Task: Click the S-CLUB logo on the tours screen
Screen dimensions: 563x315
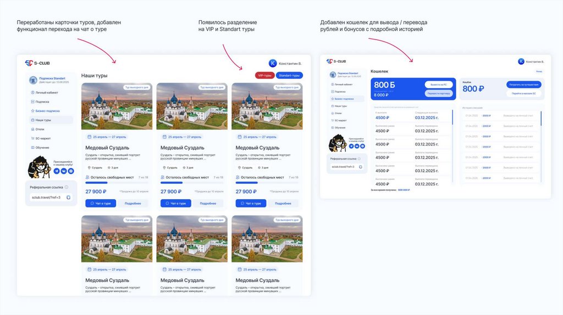Action: pyautogui.click(x=37, y=63)
